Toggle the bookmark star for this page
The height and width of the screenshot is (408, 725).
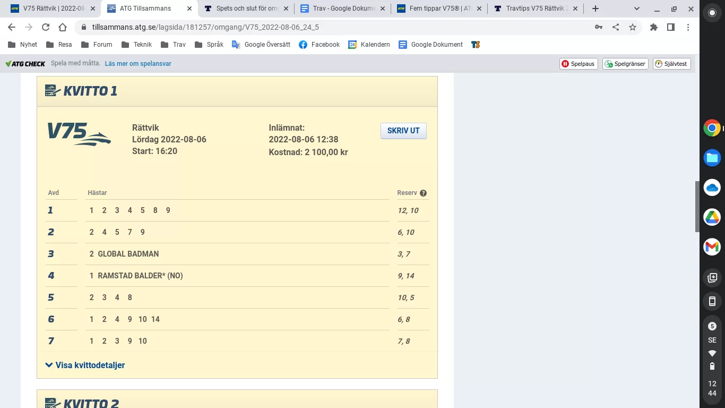click(x=633, y=27)
